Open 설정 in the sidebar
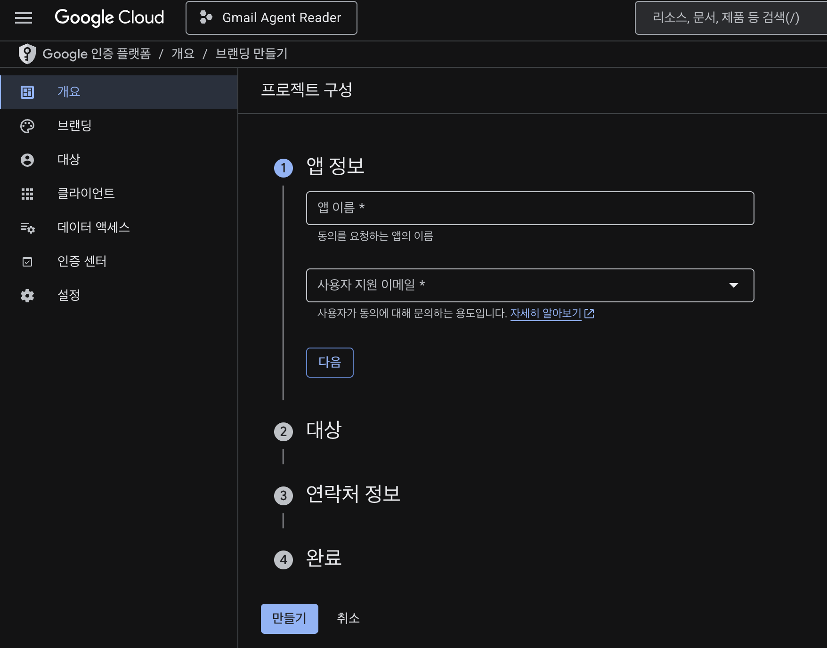 point(119,295)
